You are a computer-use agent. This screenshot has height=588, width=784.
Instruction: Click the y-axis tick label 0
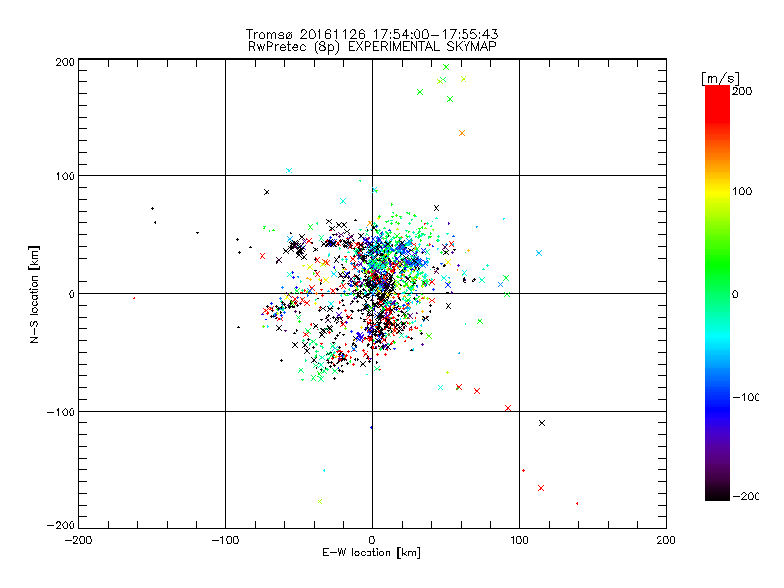click(72, 294)
